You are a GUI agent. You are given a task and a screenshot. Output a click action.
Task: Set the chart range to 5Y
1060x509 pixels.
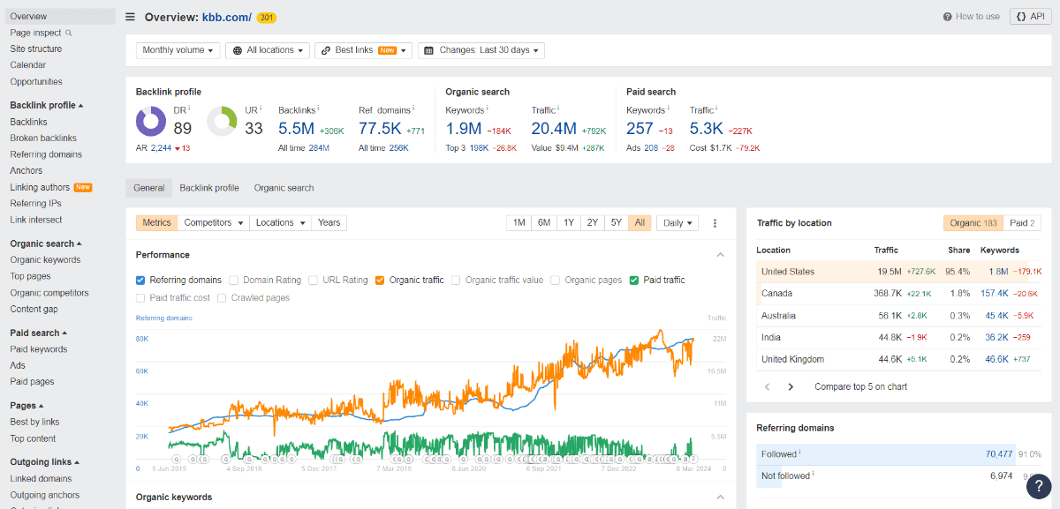(x=616, y=223)
